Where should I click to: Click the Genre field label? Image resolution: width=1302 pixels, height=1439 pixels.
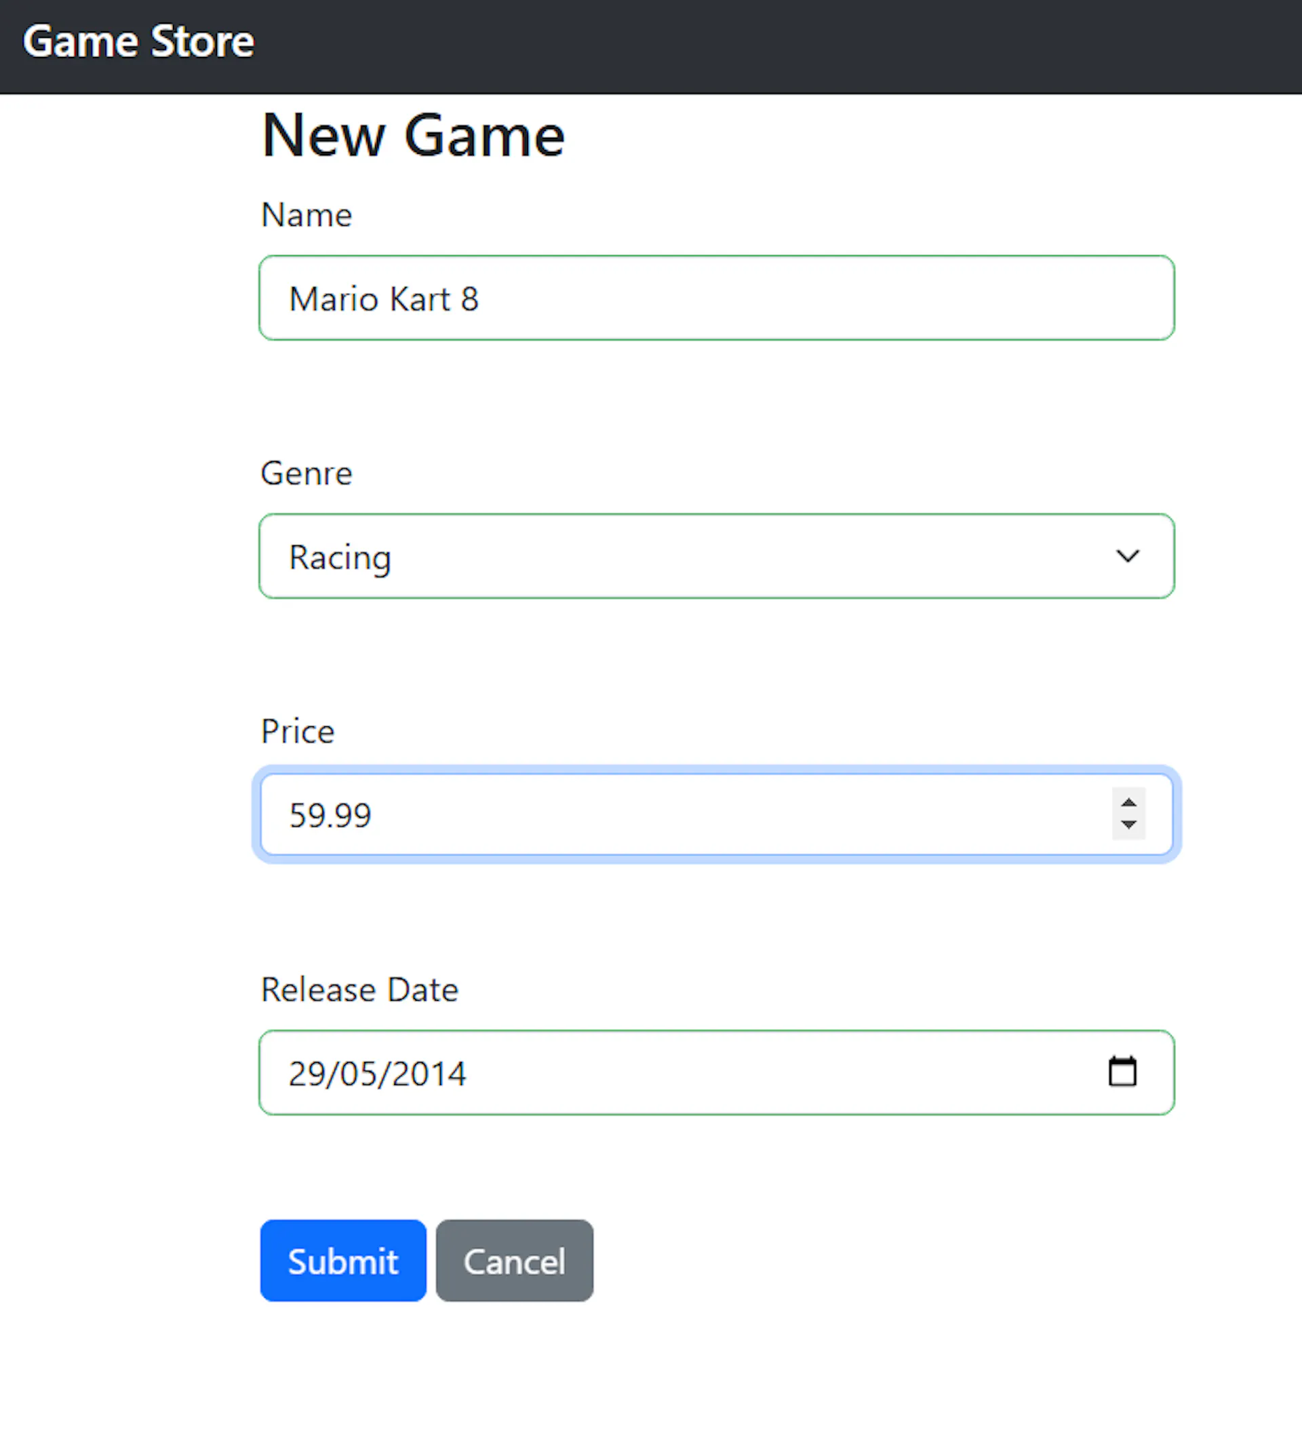[306, 473]
